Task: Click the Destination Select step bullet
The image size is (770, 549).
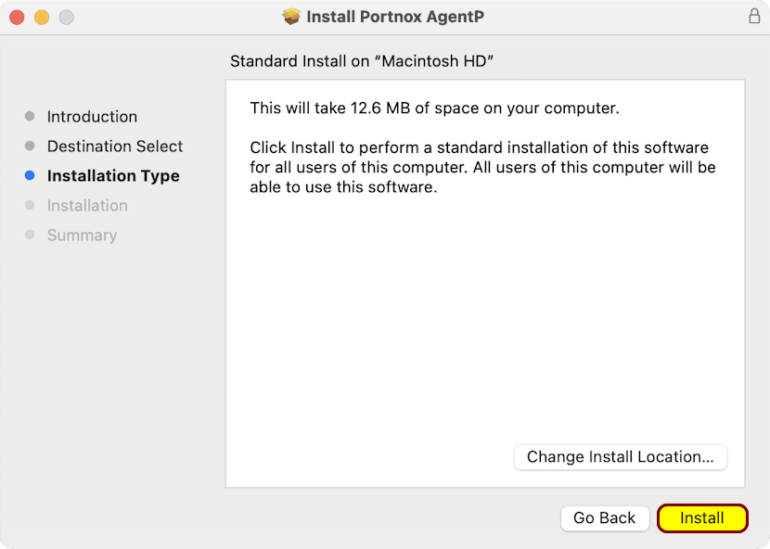Action: [x=30, y=146]
